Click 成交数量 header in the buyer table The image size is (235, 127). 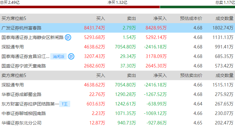[x=225, y=18]
